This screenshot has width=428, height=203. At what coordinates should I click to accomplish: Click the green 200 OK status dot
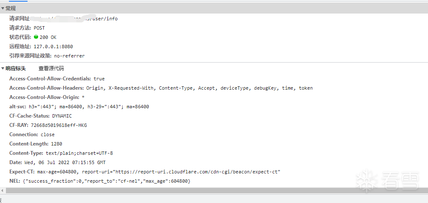click(x=36, y=37)
